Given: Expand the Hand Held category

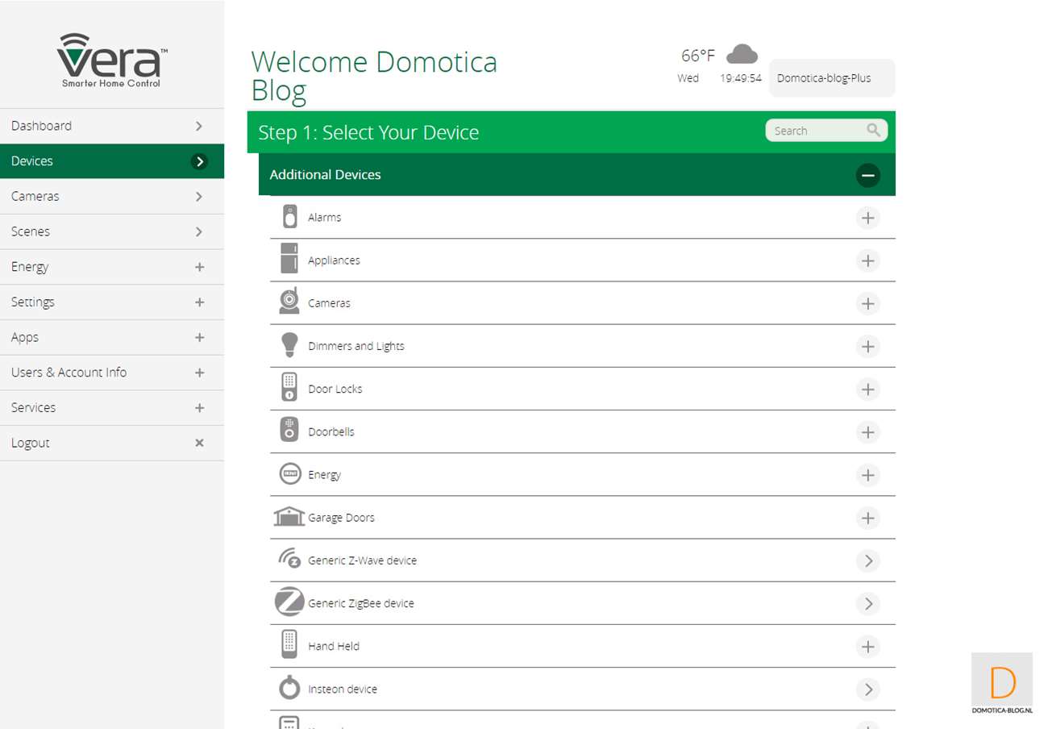Looking at the screenshot, I should click(867, 647).
